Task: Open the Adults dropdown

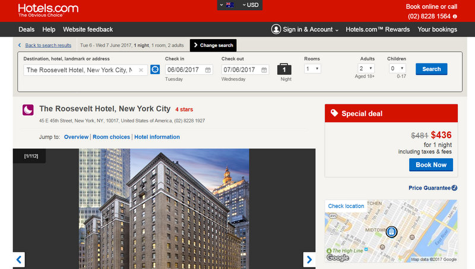Action: click(x=366, y=69)
